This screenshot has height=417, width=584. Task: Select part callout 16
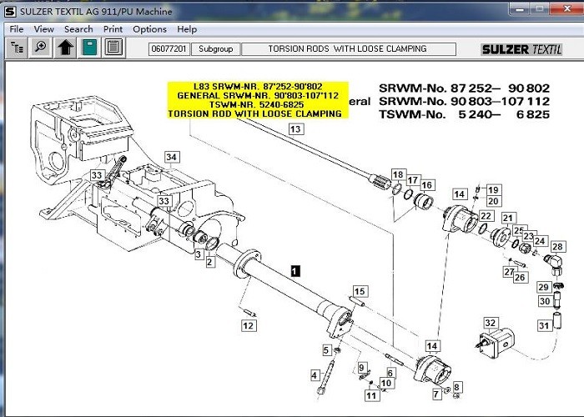(x=427, y=185)
